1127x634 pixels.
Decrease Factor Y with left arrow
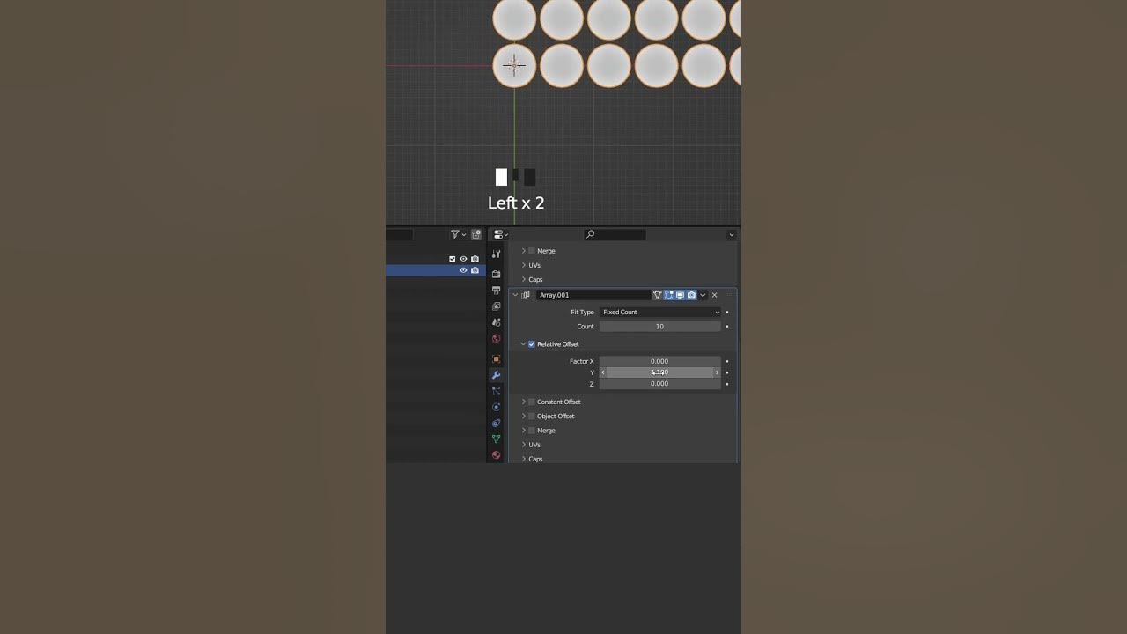click(603, 372)
